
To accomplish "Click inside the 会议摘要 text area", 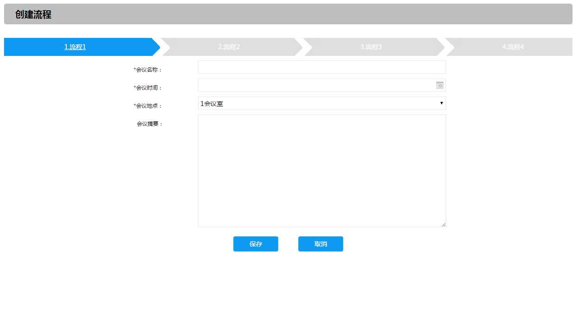I will click(322, 171).
